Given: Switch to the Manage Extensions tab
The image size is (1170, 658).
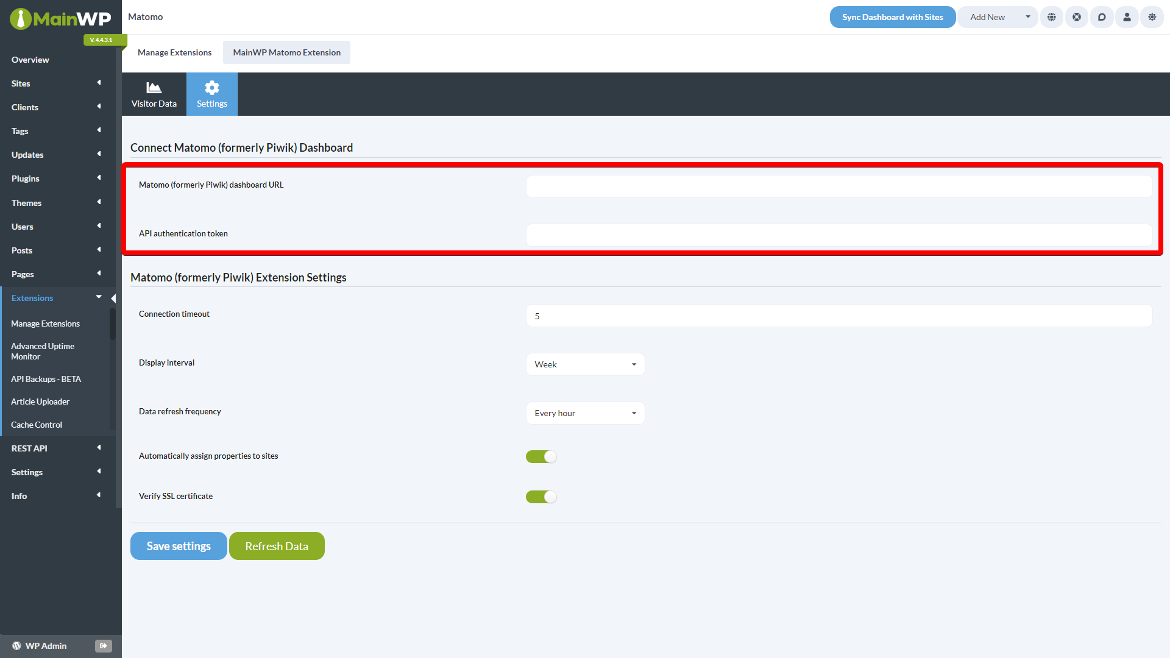Looking at the screenshot, I should [174, 52].
